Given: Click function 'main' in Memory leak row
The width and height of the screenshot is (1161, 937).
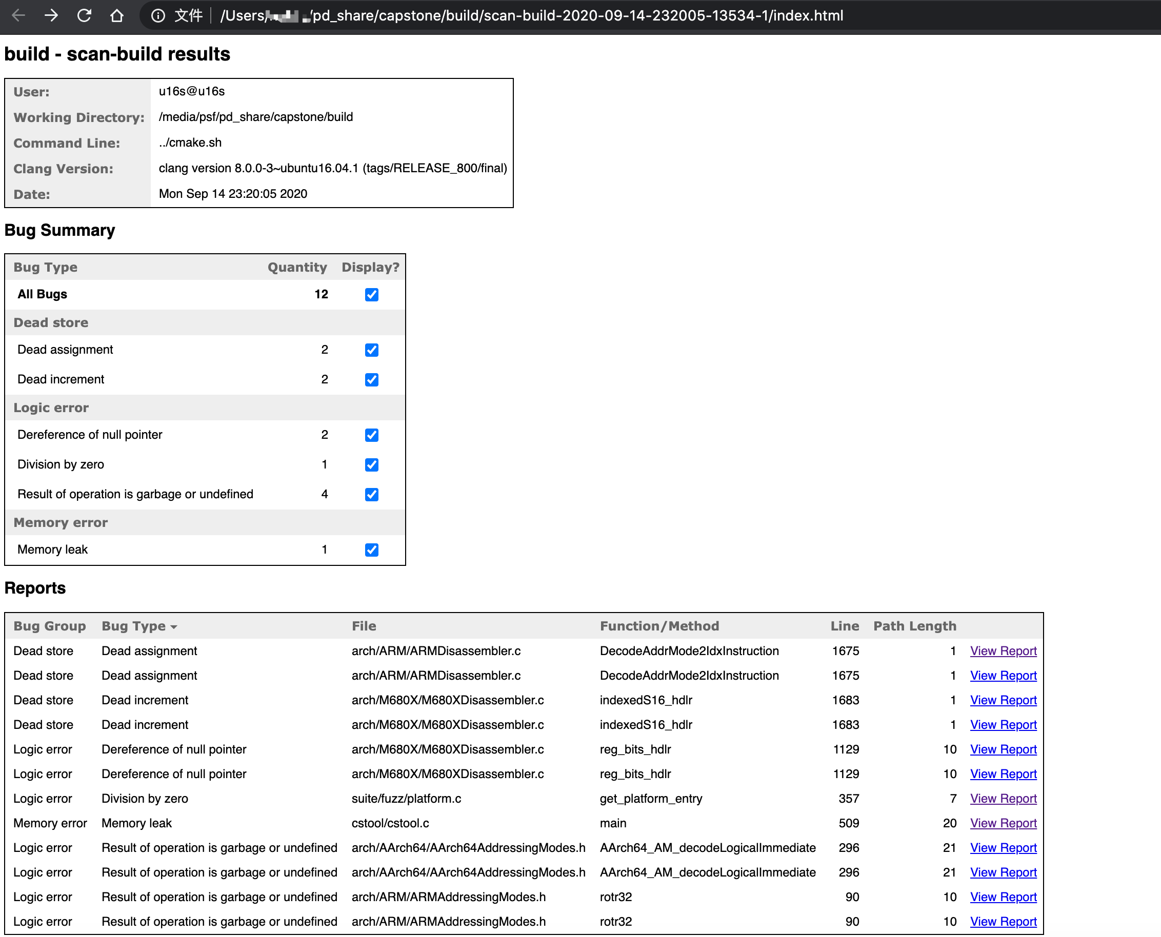Looking at the screenshot, I should pos(613,823).
